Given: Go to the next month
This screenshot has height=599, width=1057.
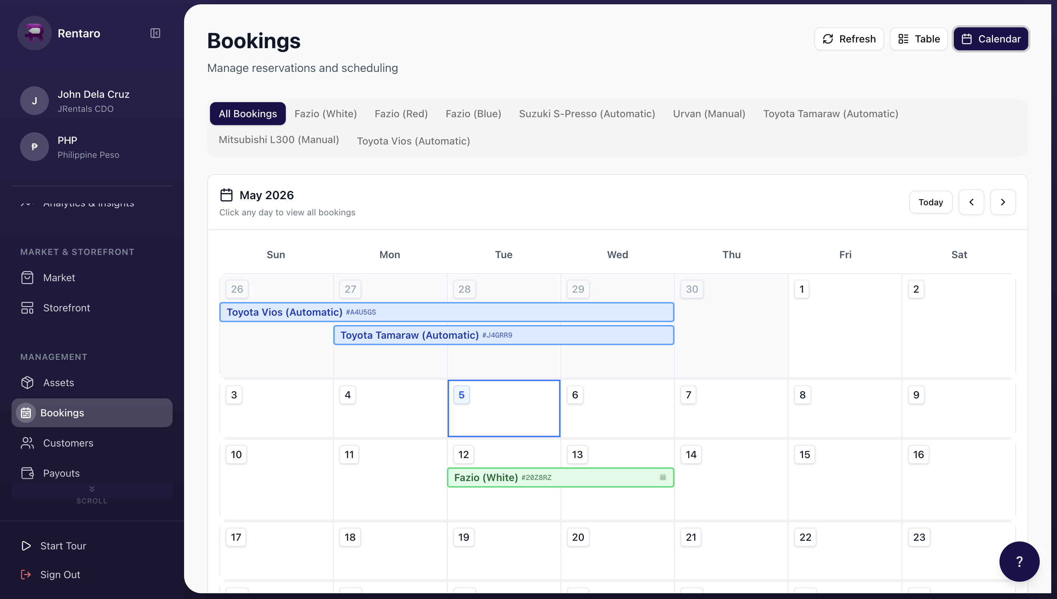Looking at the screenshot, I should [x=1003, y=202].
